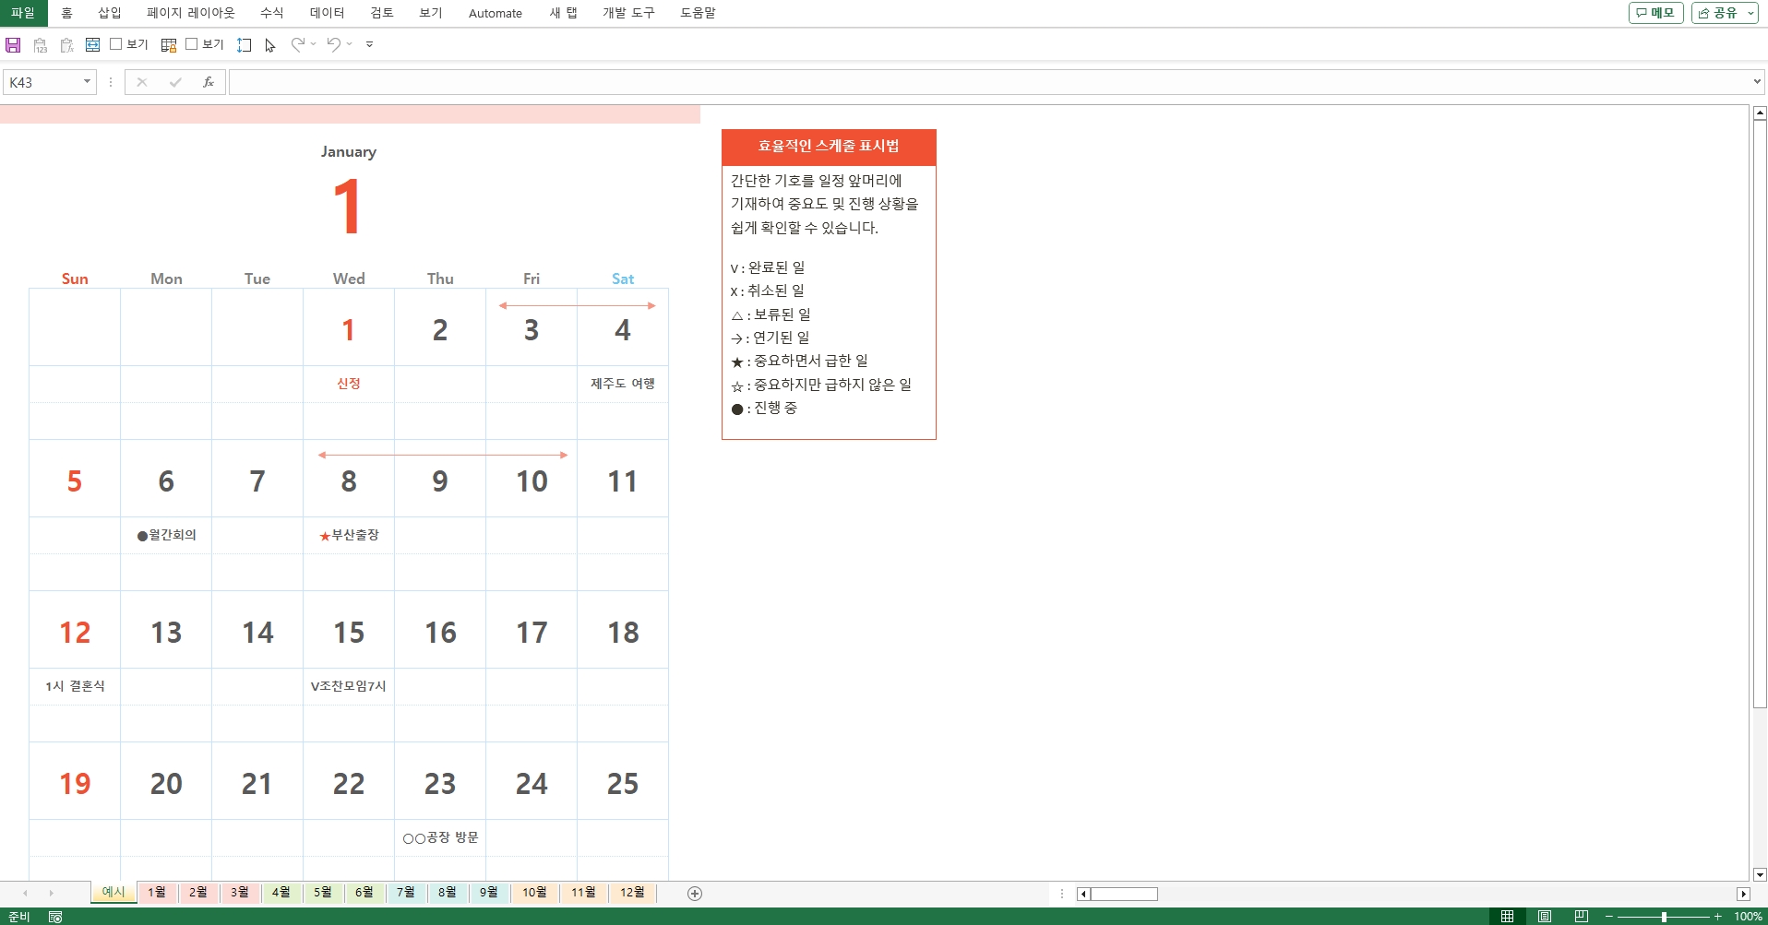1768x925 pixels.
Task: Click the Name Box showing K43
Action: 42,82
